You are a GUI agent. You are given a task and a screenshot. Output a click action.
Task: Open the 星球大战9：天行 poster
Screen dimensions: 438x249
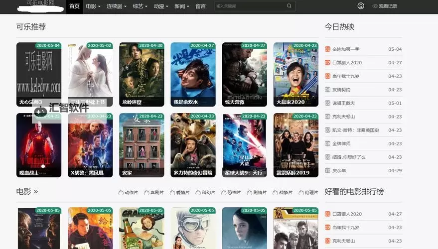point(245,145)
